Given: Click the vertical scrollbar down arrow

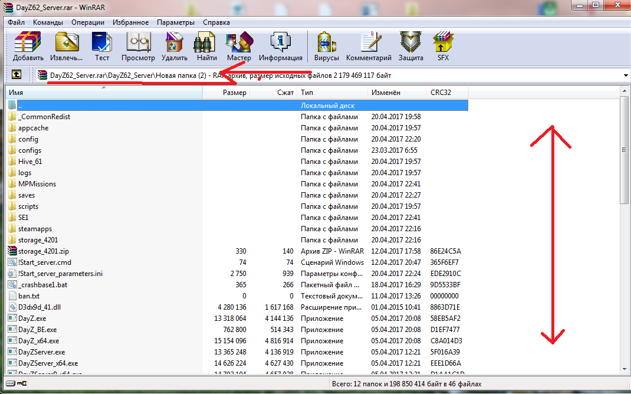Looking at the screenshot, I should 625,368.
